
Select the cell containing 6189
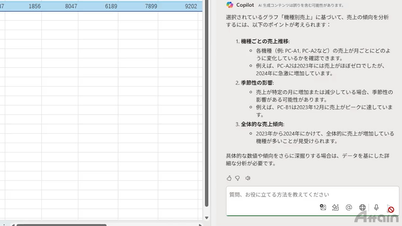[x=98, y=6]
